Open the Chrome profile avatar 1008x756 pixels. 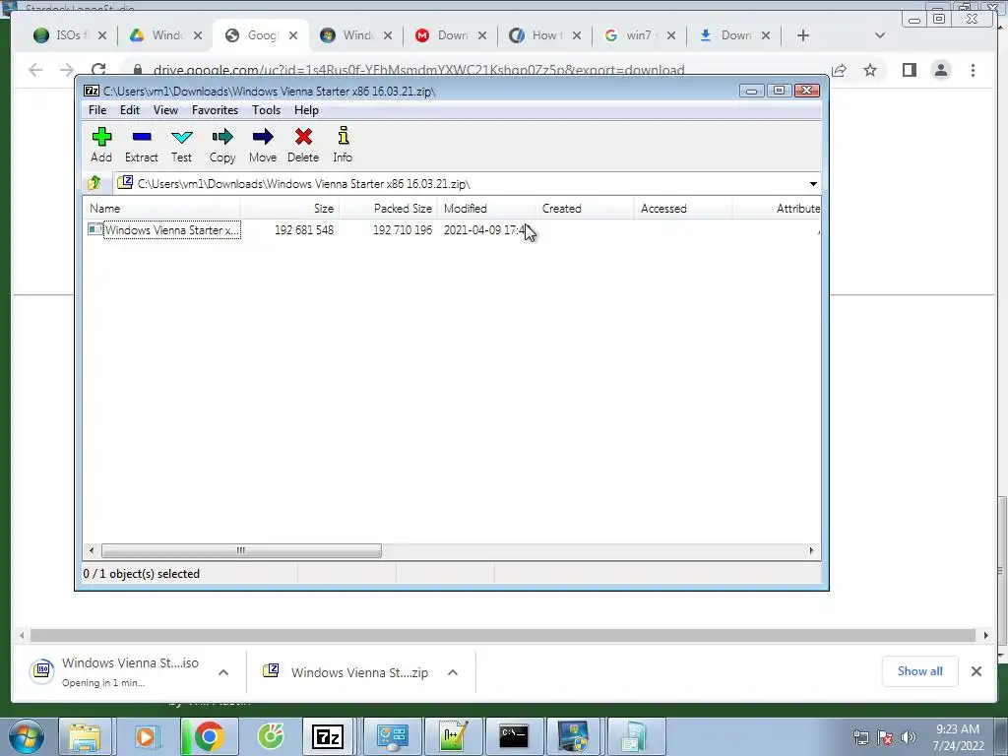(x=941, y=70)
